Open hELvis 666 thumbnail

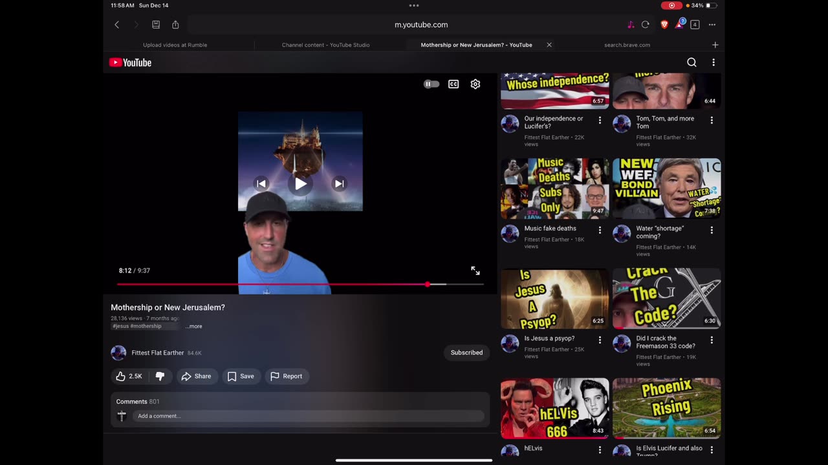click(x=554, y=408)
